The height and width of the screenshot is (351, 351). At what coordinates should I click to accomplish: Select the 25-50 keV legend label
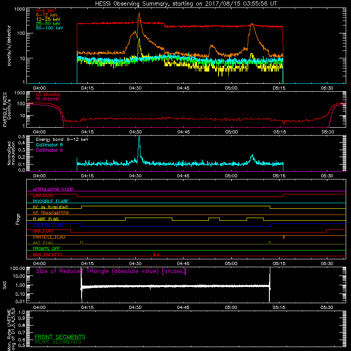48,24
